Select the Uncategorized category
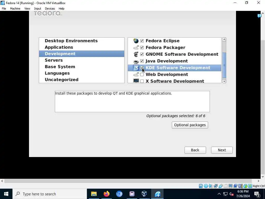The width and height of the screenshot is (265, 199). pyautogui.click(x=82, y=80)
